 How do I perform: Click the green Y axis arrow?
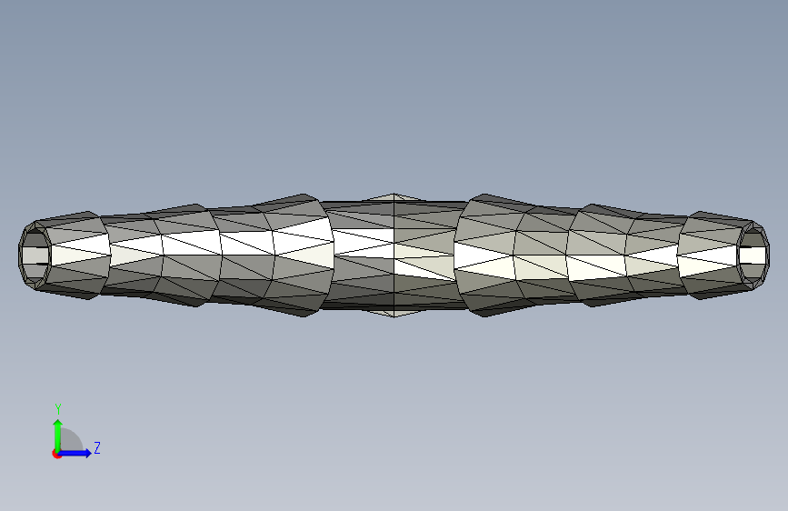point(58,435)
